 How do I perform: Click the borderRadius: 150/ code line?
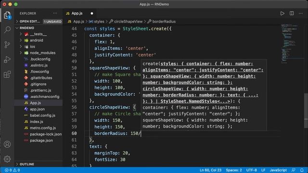[x=117, y=134]
